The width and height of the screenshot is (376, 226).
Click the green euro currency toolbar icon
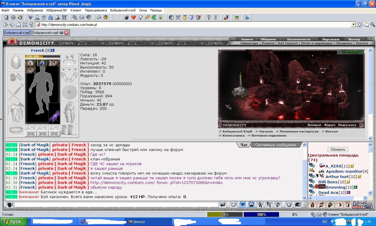pos(154,18)
